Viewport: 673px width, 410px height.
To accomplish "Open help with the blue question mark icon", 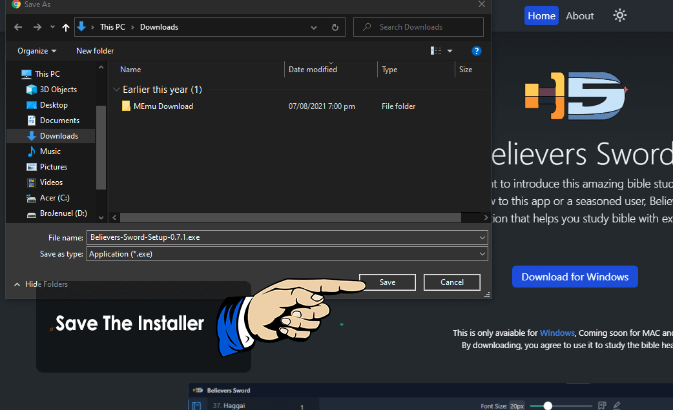I will [476, 51].
